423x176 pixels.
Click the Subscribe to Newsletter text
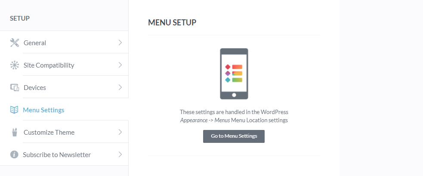57,155
